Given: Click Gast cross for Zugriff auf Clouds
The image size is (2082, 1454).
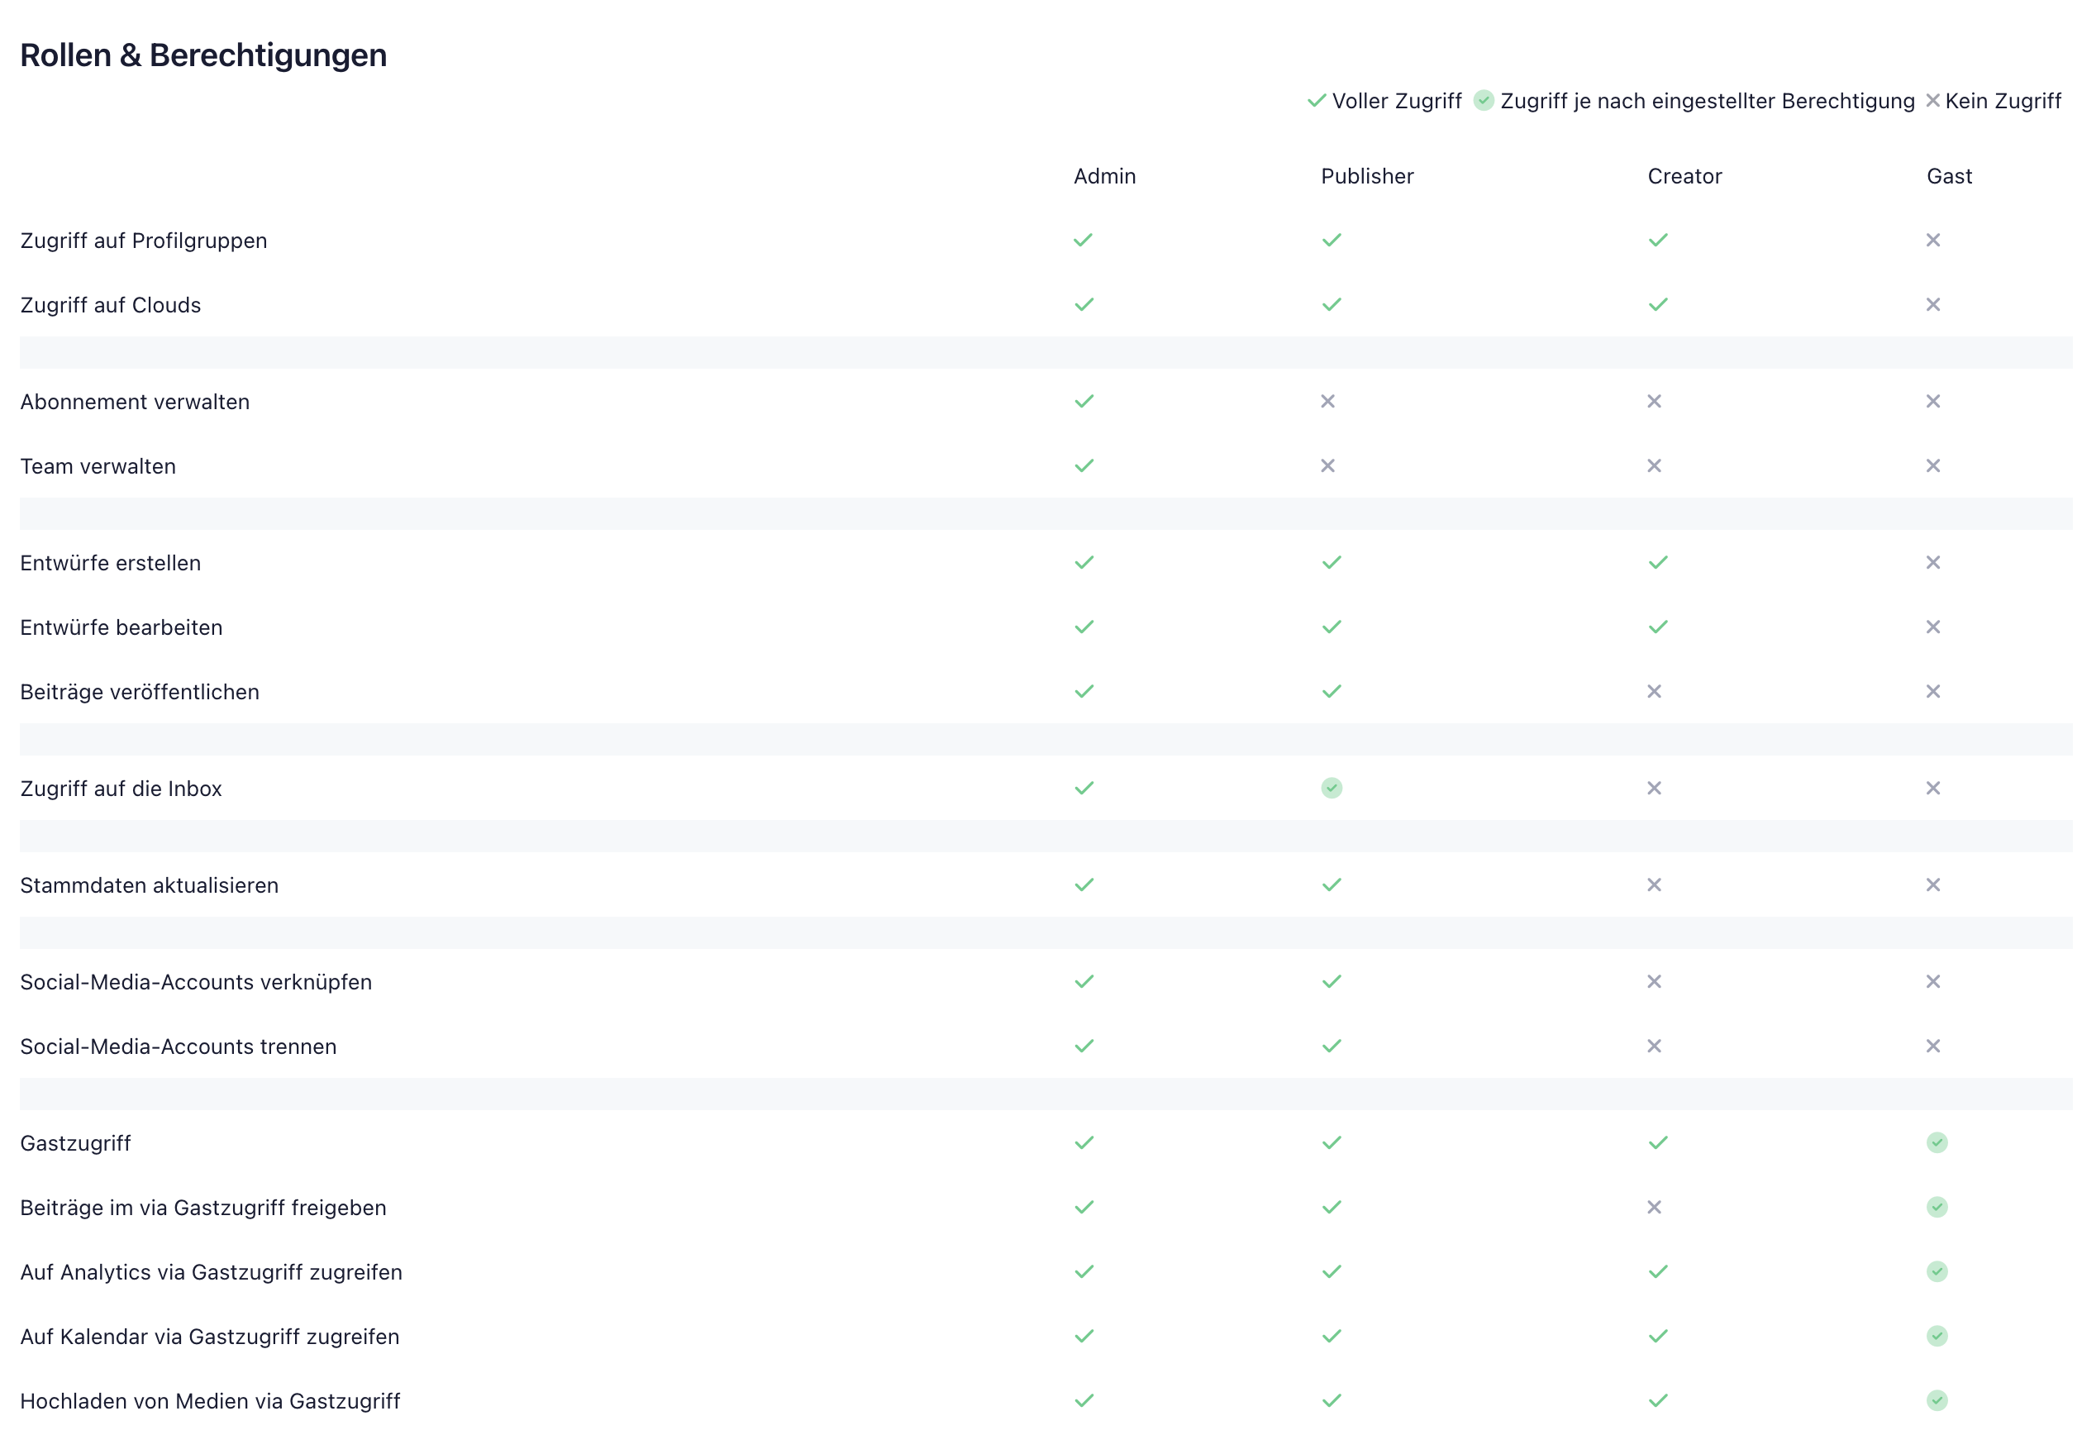Looking at the screenshot, I should [x=1933, y=305].
